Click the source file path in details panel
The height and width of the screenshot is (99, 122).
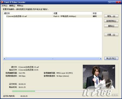(x=29, y=67)
